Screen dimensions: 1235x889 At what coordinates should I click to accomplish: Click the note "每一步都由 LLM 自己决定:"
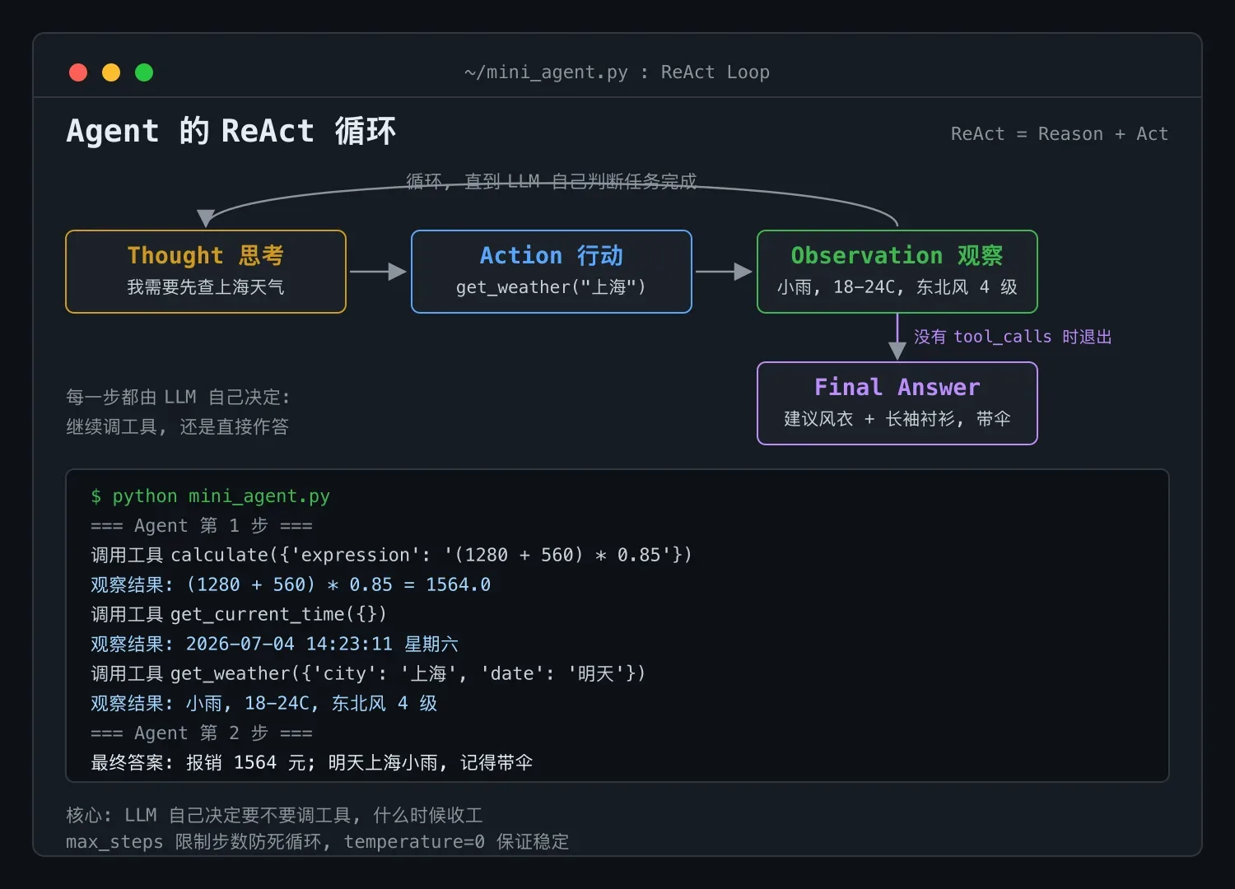click(178, 398)
